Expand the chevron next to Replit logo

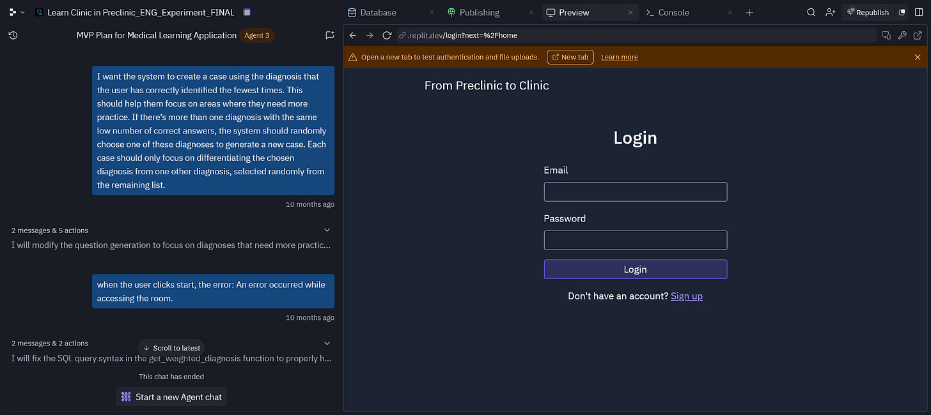[23, 12]
